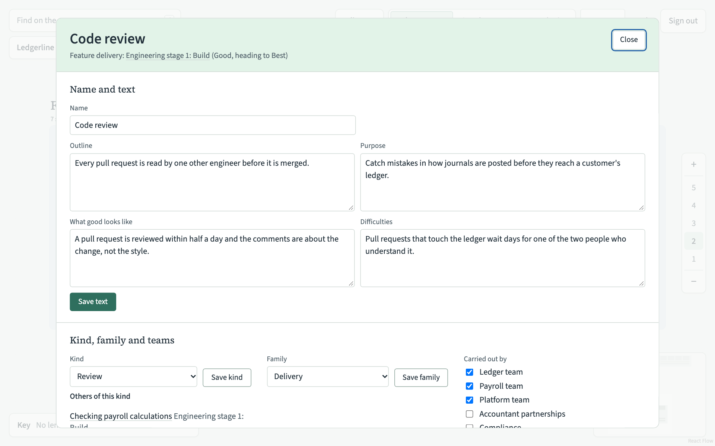The height and width of the screenshot is (446, 715).
Task: Click the Save family button
Action: coord(421,378)
